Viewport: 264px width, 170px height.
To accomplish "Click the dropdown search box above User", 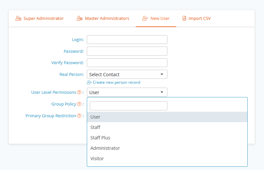I will pyautogui.click(x=129, y=106).
